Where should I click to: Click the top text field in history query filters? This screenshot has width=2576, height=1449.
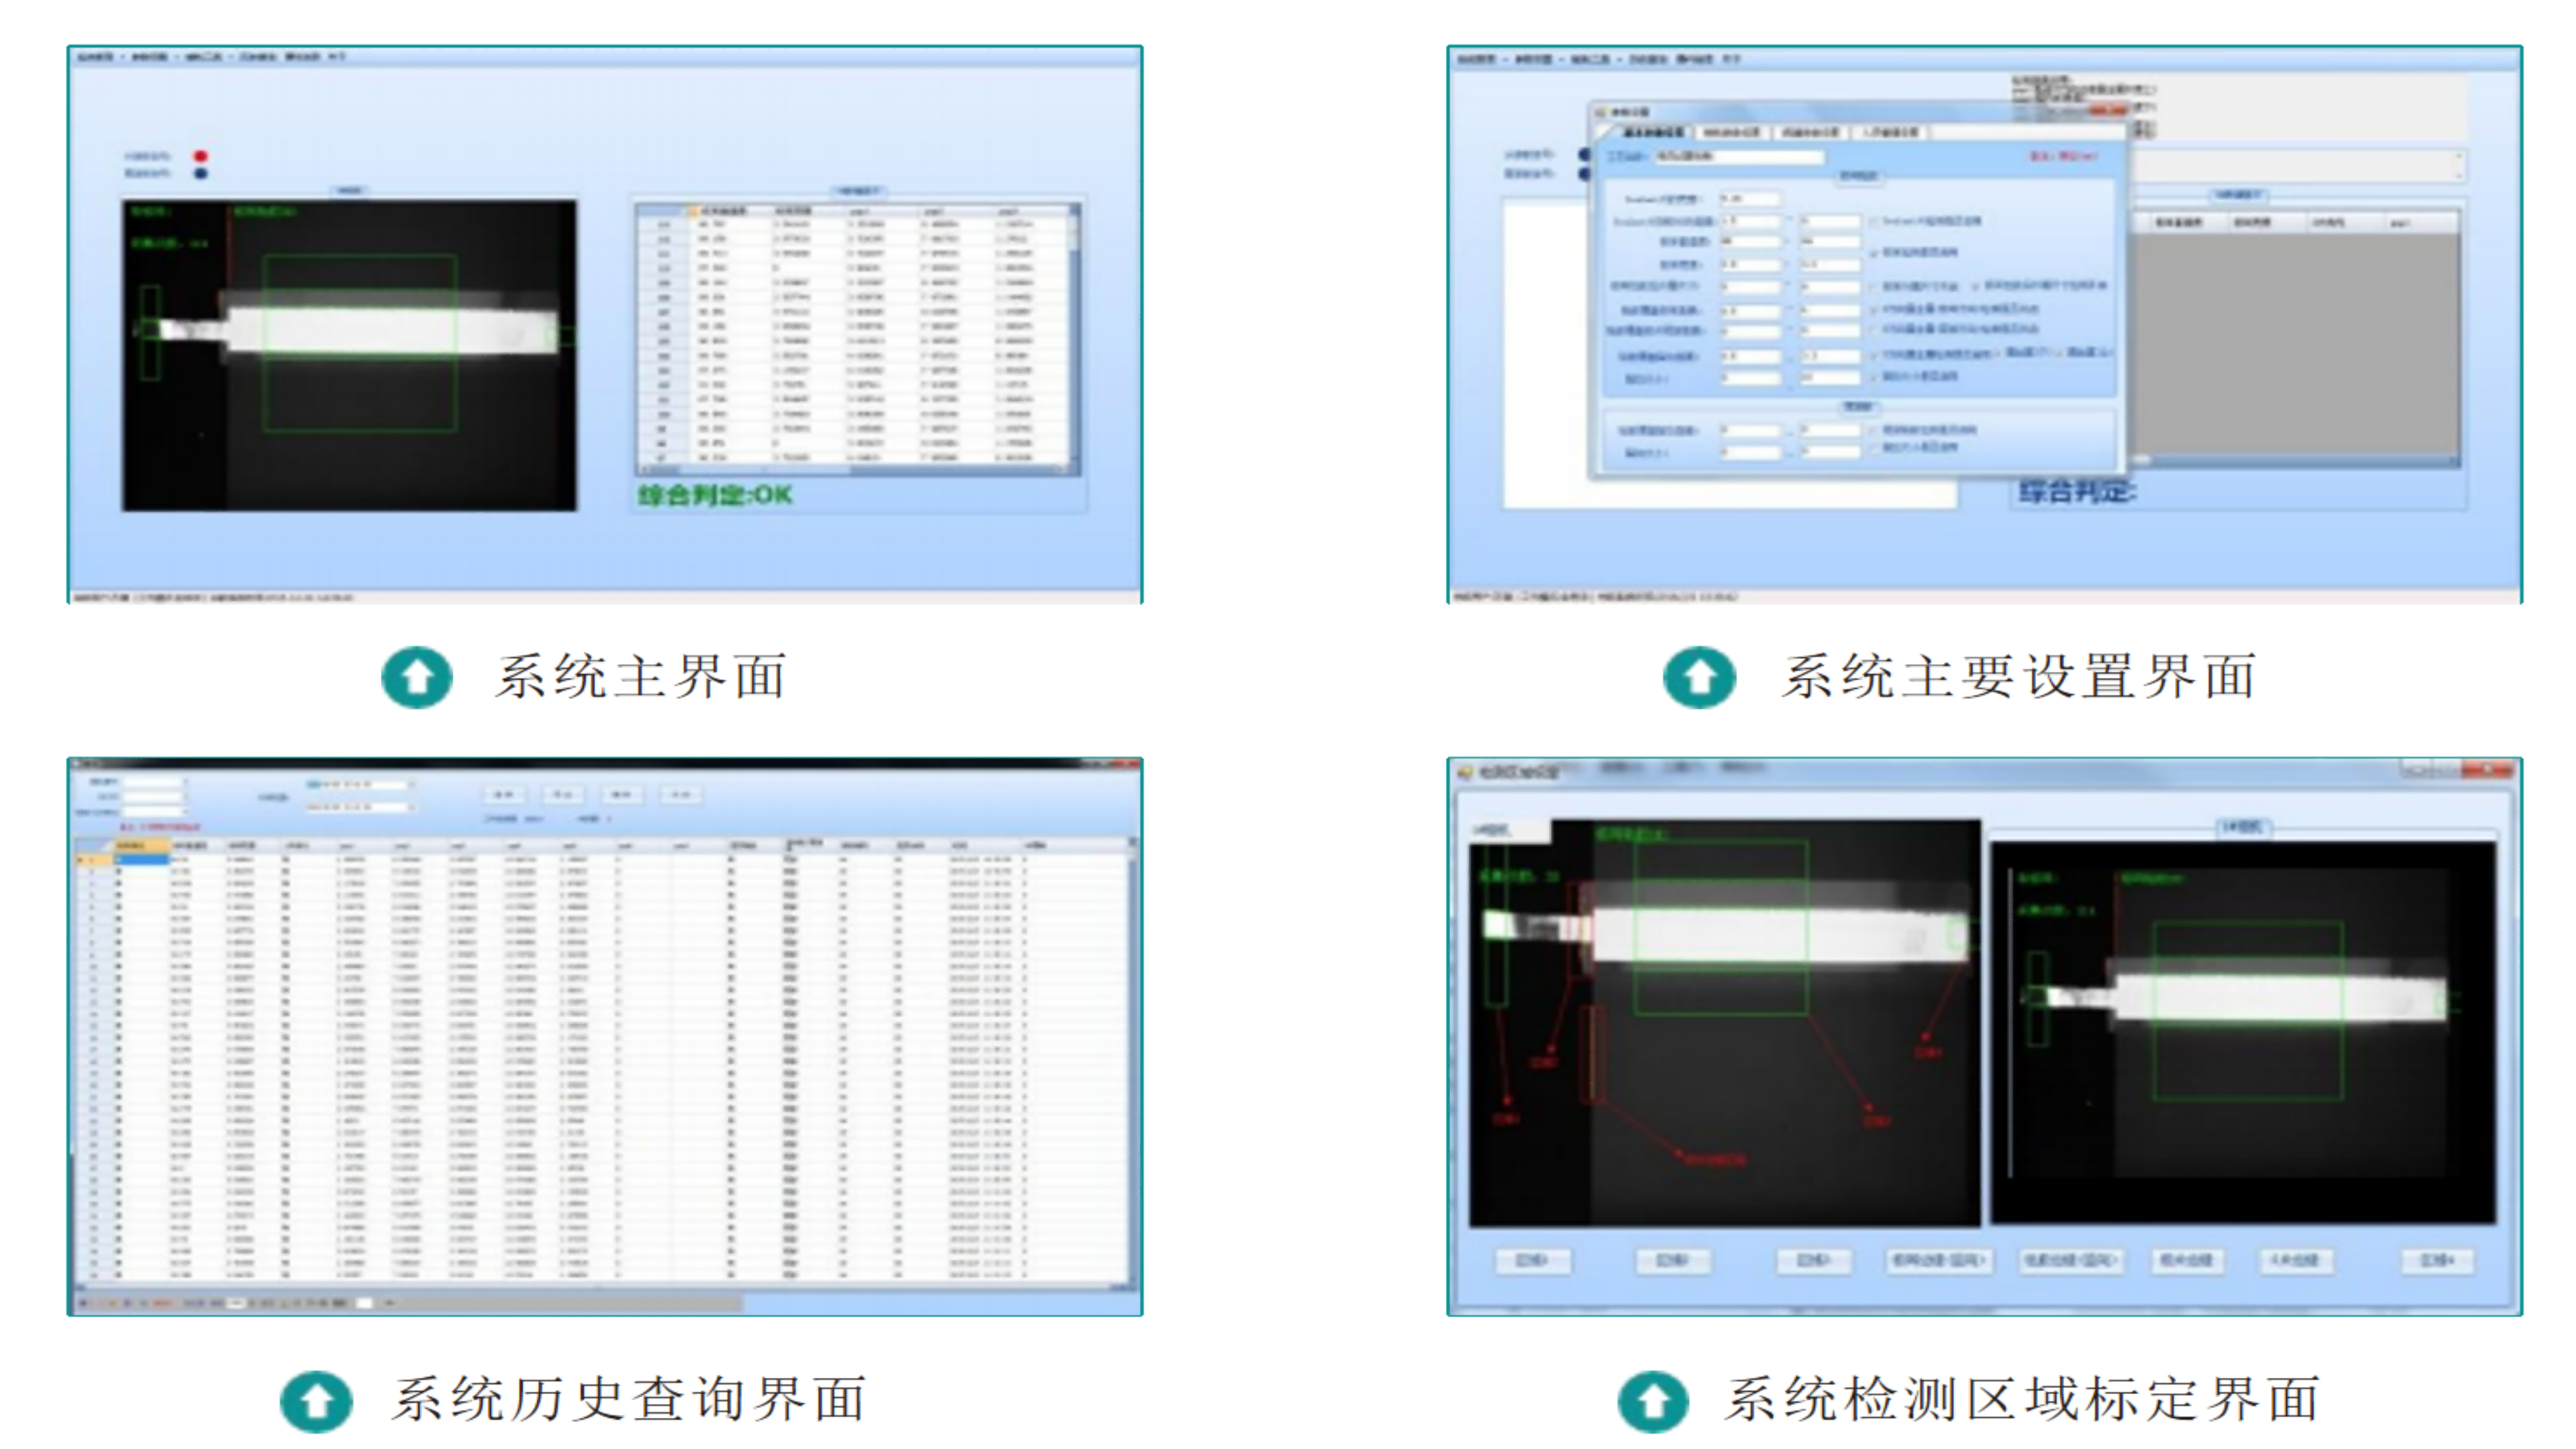point(153,782)
